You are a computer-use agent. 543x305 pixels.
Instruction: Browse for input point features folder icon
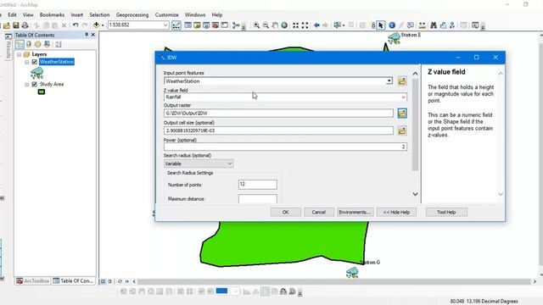(x=402, y=81)
